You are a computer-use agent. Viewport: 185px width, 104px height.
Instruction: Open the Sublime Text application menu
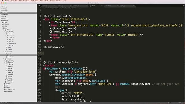(x=9, y=1)
